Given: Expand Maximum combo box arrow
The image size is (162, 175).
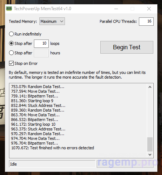Looking at the screenshot, I should coord(62,21).
